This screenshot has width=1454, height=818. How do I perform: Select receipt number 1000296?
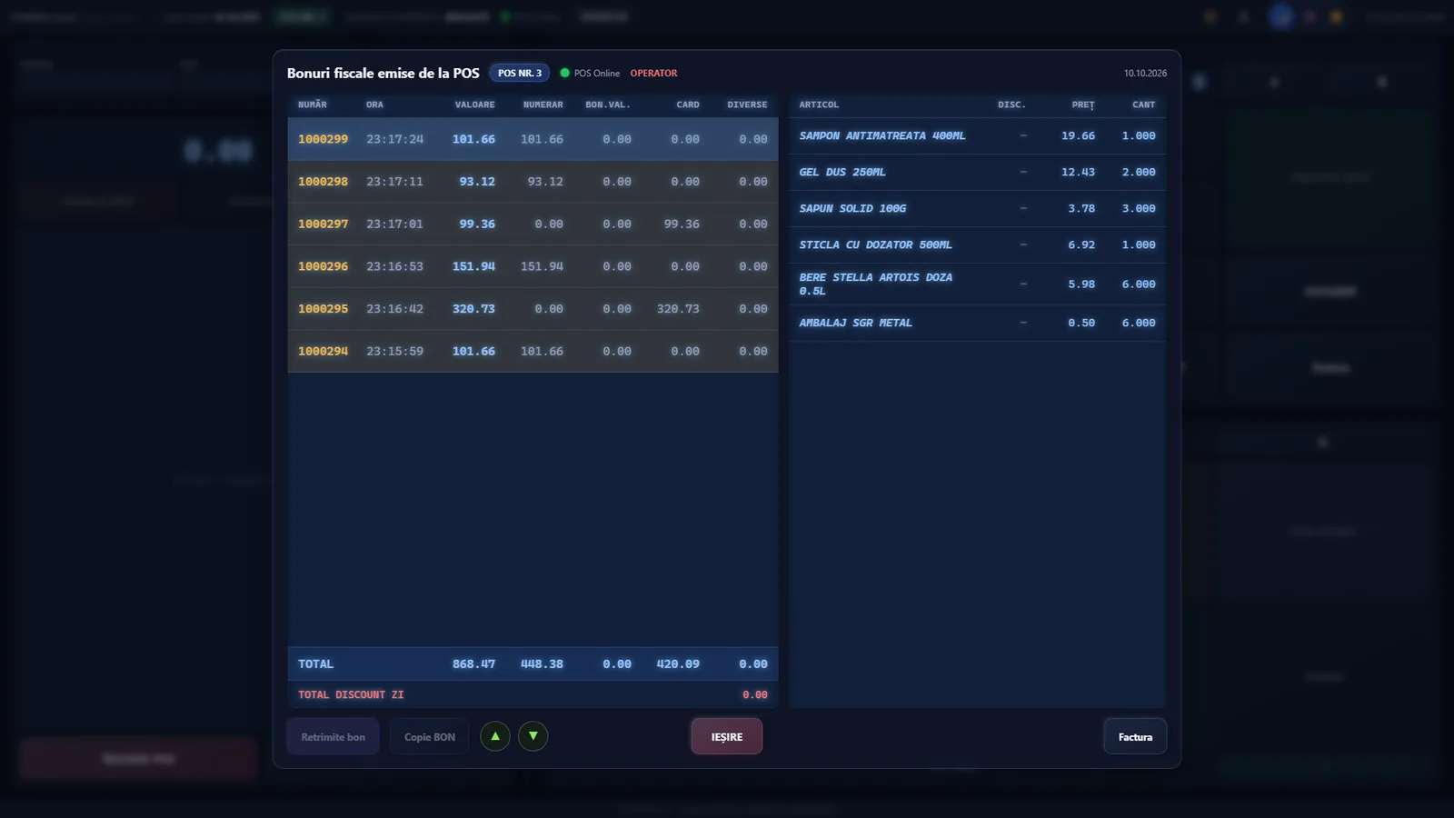[533, 266]
